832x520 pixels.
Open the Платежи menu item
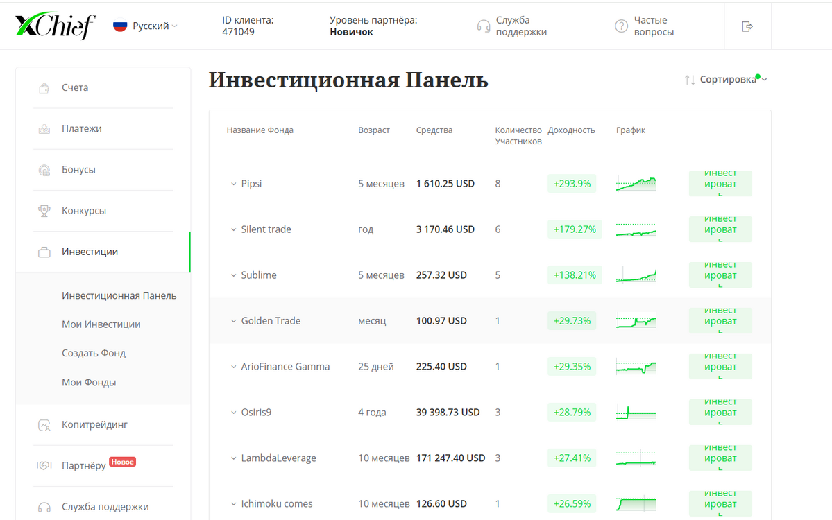[82, 128]
